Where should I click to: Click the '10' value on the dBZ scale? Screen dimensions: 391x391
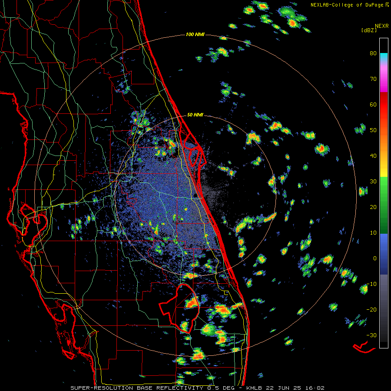(373, 233)
